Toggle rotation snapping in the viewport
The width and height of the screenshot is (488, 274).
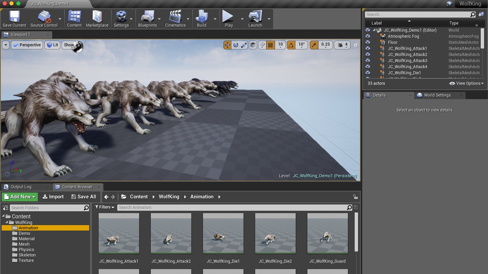tap(291, 45)
